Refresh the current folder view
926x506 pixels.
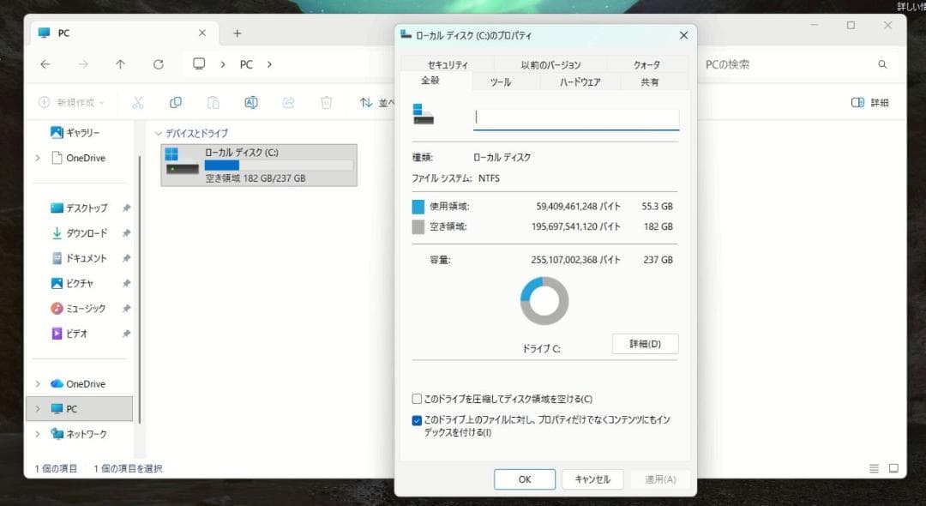click(159, 64)
